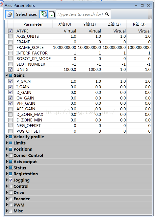Expand the Status group
Viewport: 155px width, 217px height.
tap(7, 168)
